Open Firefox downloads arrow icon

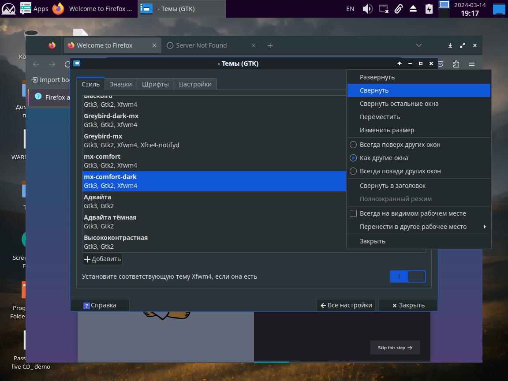click(450, 46)
